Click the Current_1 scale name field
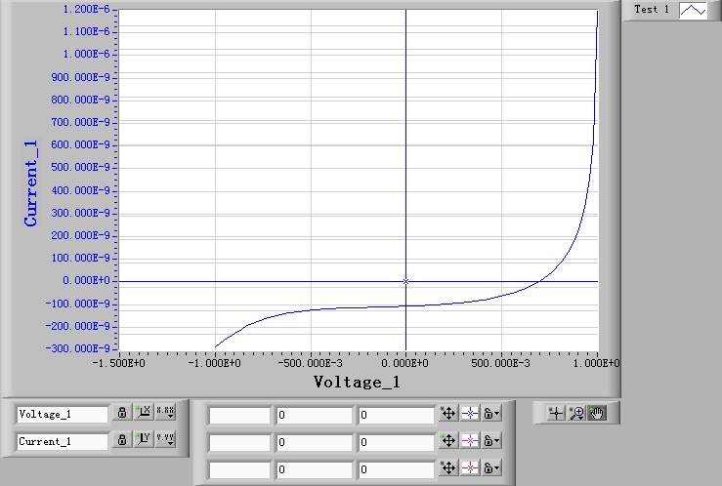Image resolution: width=722 pixels, height=486 pixels. 63,442
